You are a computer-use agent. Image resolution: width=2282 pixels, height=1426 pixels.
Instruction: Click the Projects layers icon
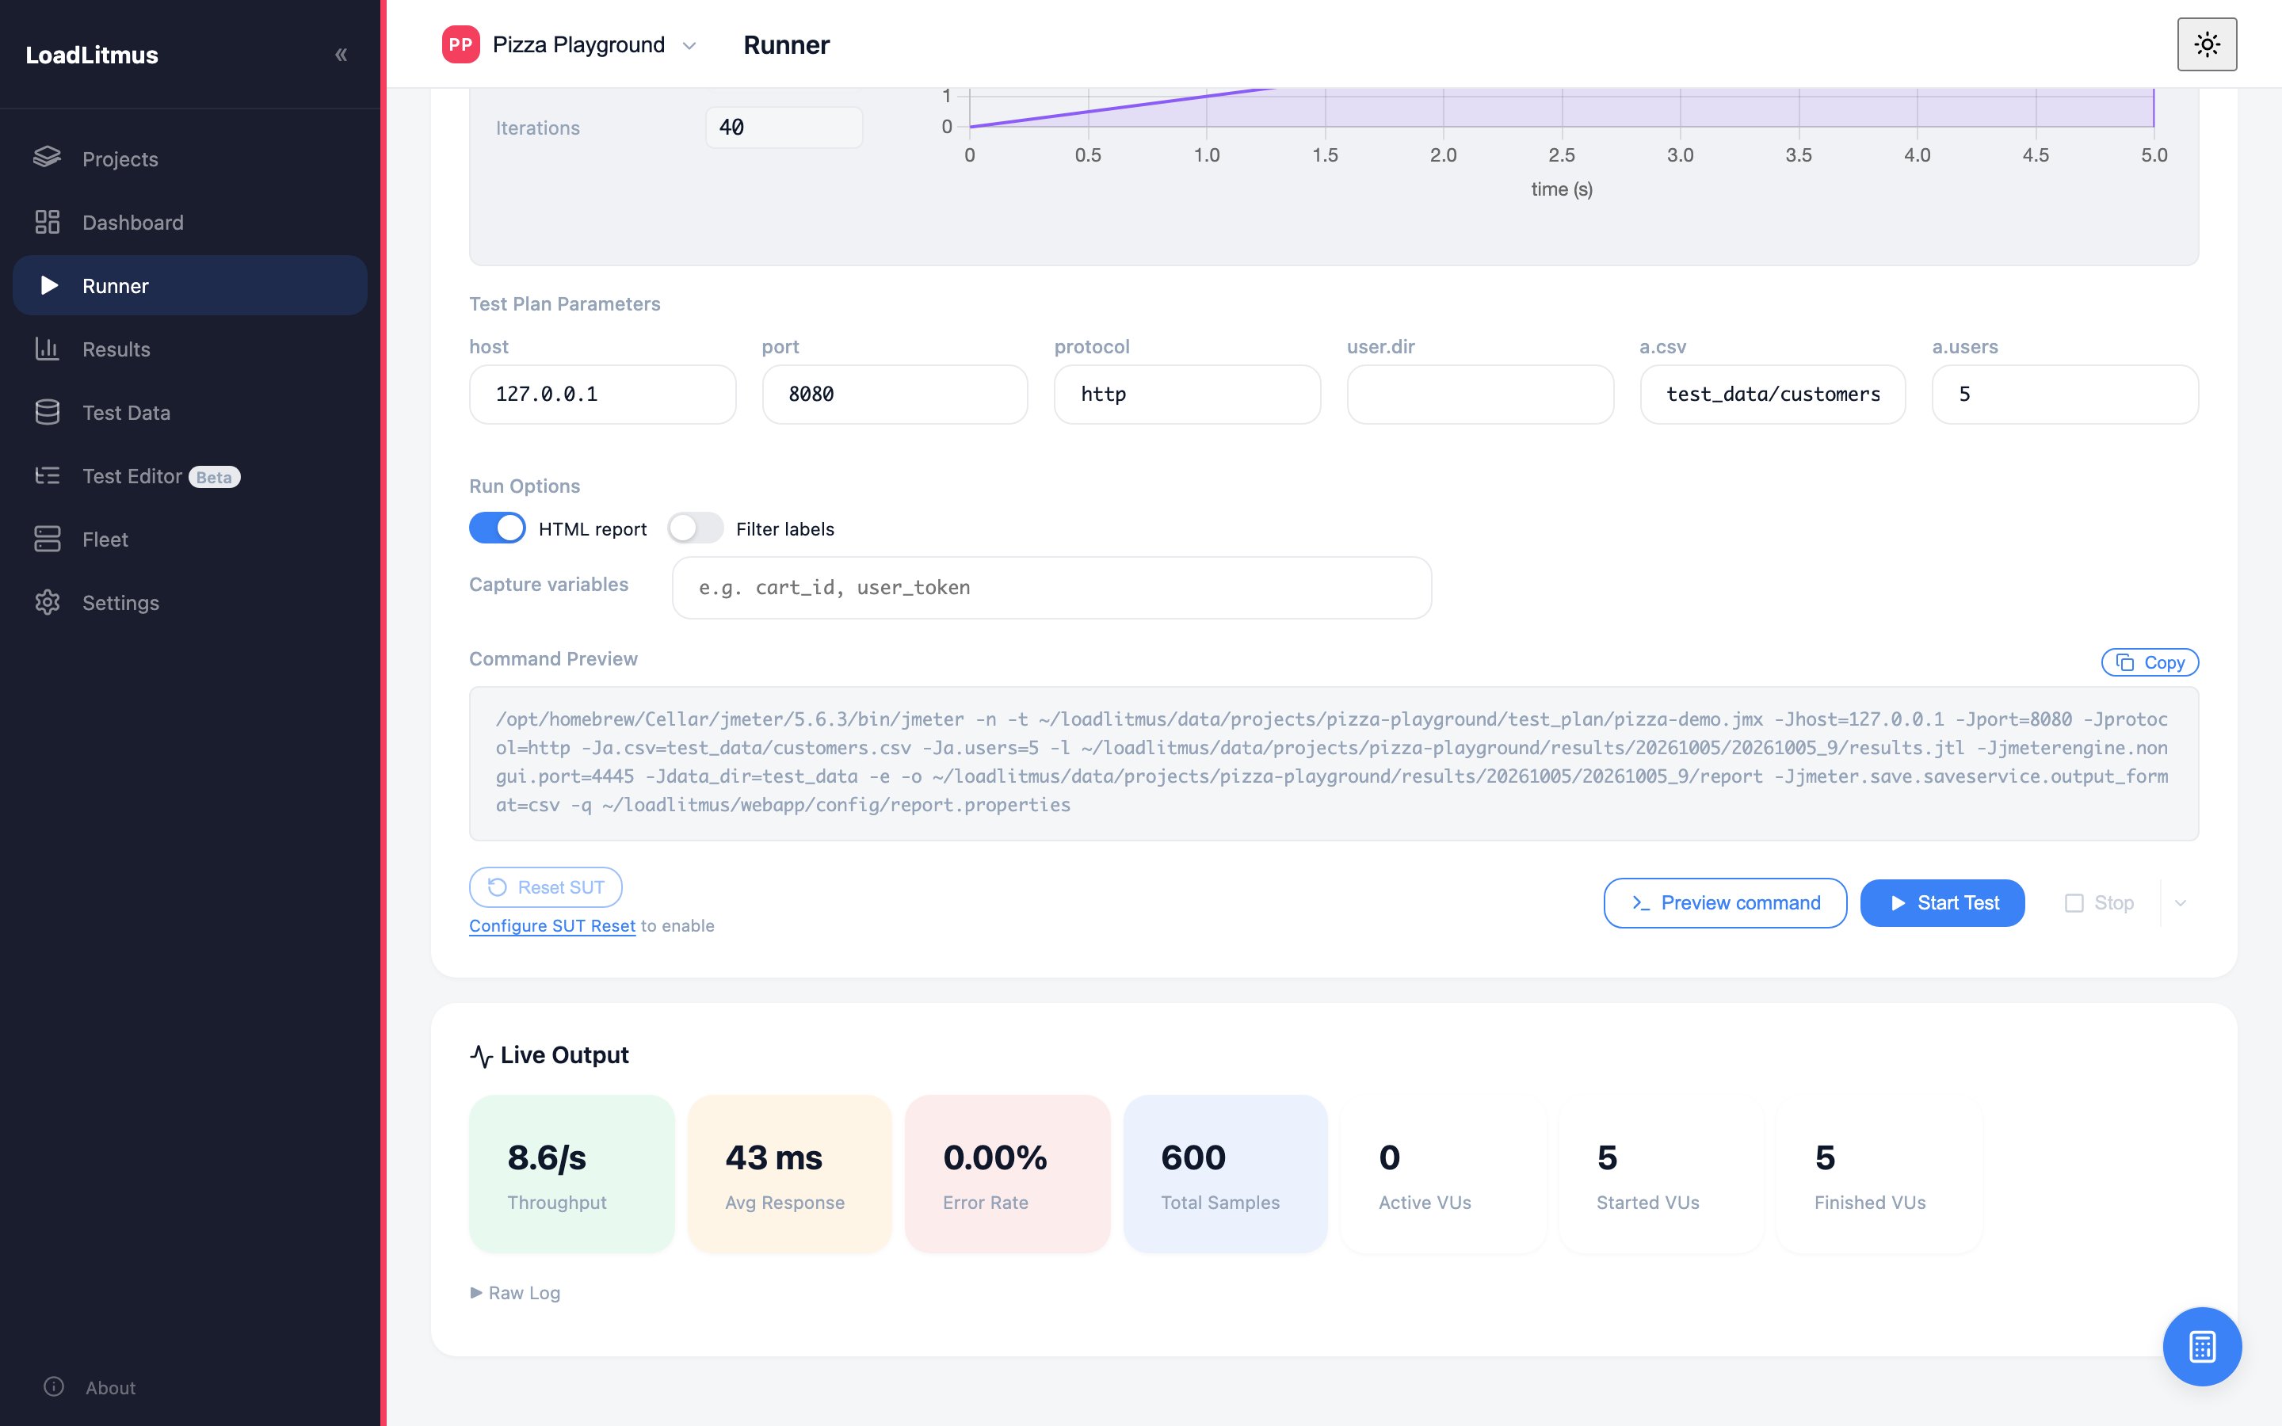point(48,158)
